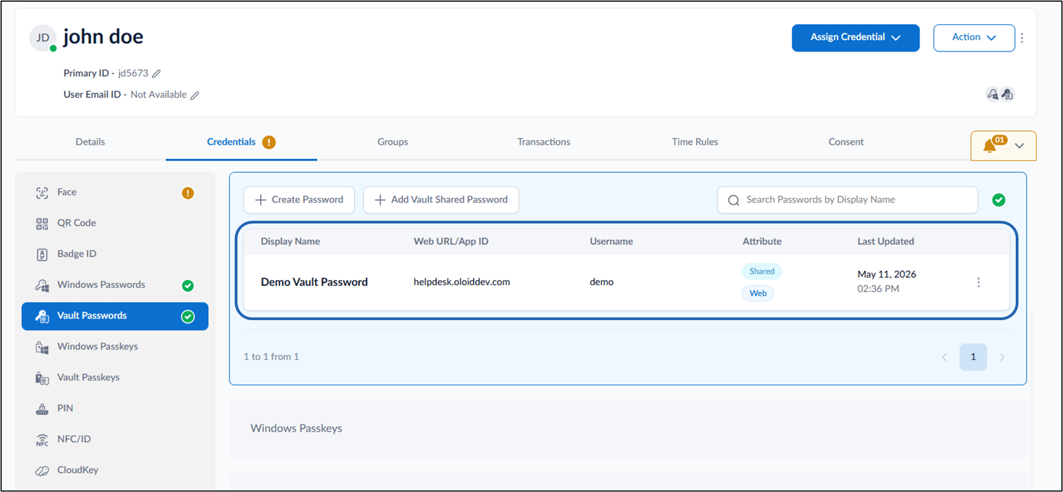Select CloudKey in the sidebar
This screenshot has height=492, width=1063.
[115, 470]
